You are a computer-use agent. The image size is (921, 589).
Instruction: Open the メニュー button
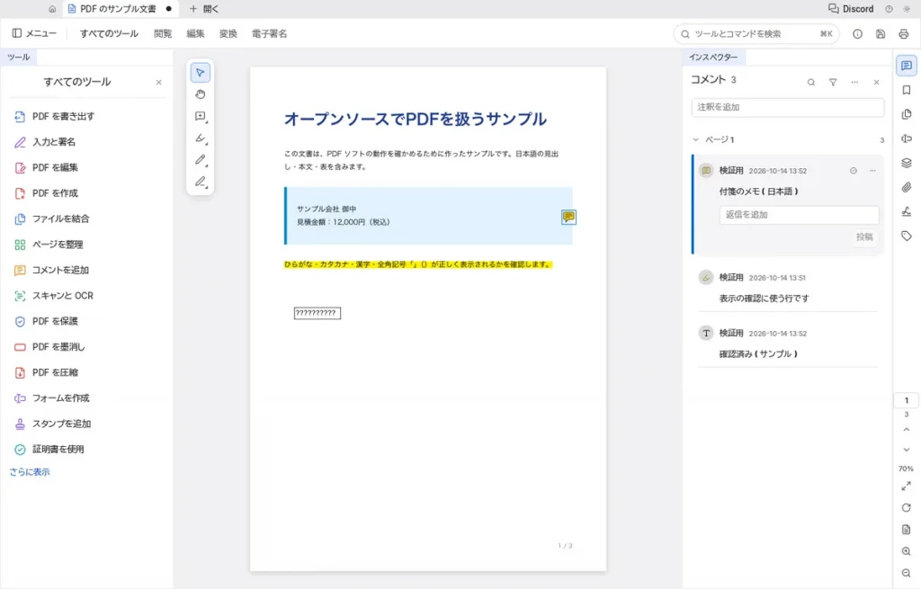(x=35, y=33)
